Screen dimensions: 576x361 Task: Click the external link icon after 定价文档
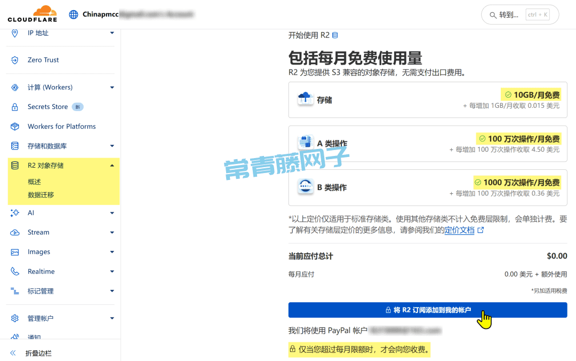pyautogui.click(x=481, y=230)
